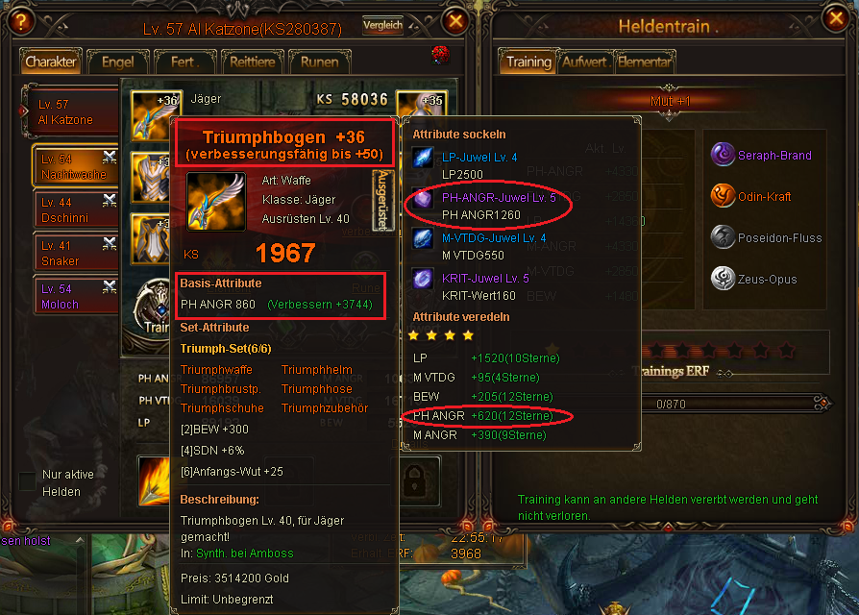The image size is (859, 615).
Task: Open the Runen tab
Action: (319, 61)
